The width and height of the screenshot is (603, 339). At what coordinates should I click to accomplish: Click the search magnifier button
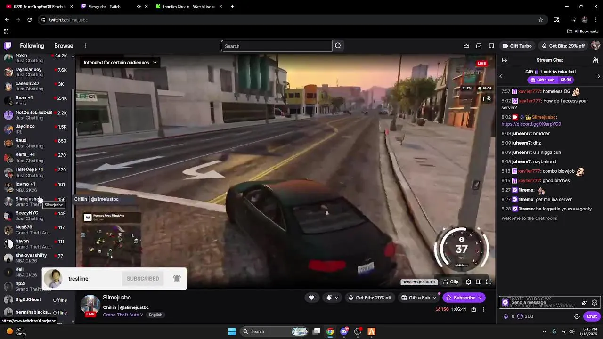coord(338,46)
